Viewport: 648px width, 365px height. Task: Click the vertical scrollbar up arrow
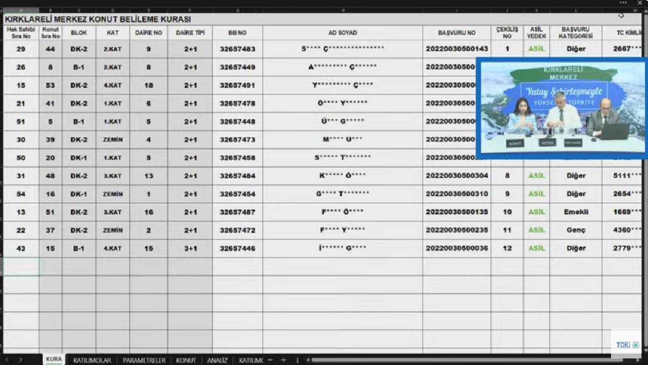[645, 10]
